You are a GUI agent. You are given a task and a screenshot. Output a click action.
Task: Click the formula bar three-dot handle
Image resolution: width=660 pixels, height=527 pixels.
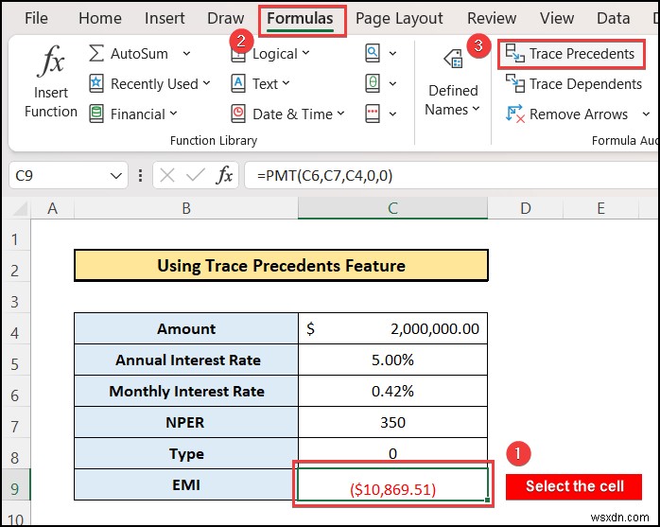coord(140,175)
